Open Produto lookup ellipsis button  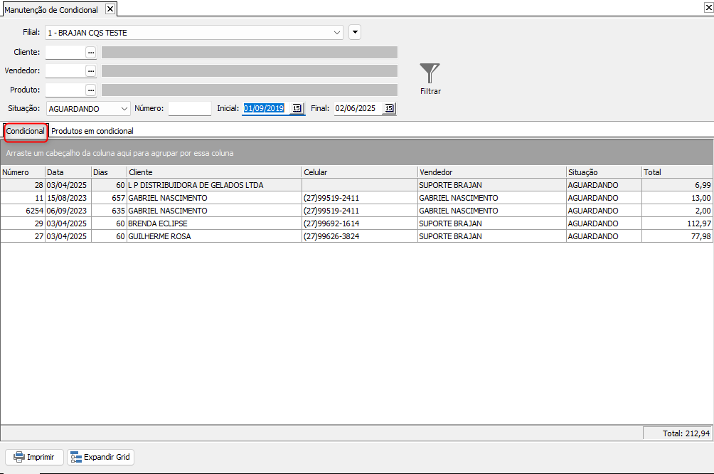[91, 90]
